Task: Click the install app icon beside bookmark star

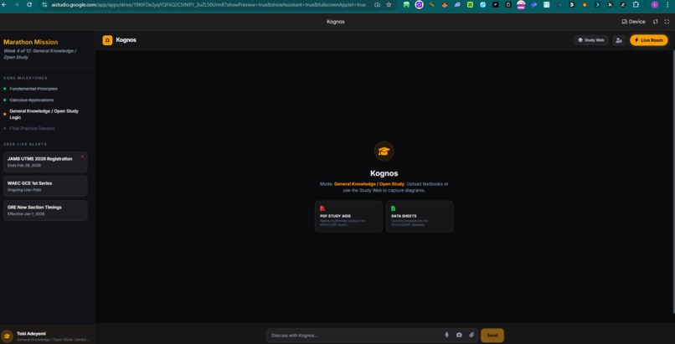Action: (377, 5)
